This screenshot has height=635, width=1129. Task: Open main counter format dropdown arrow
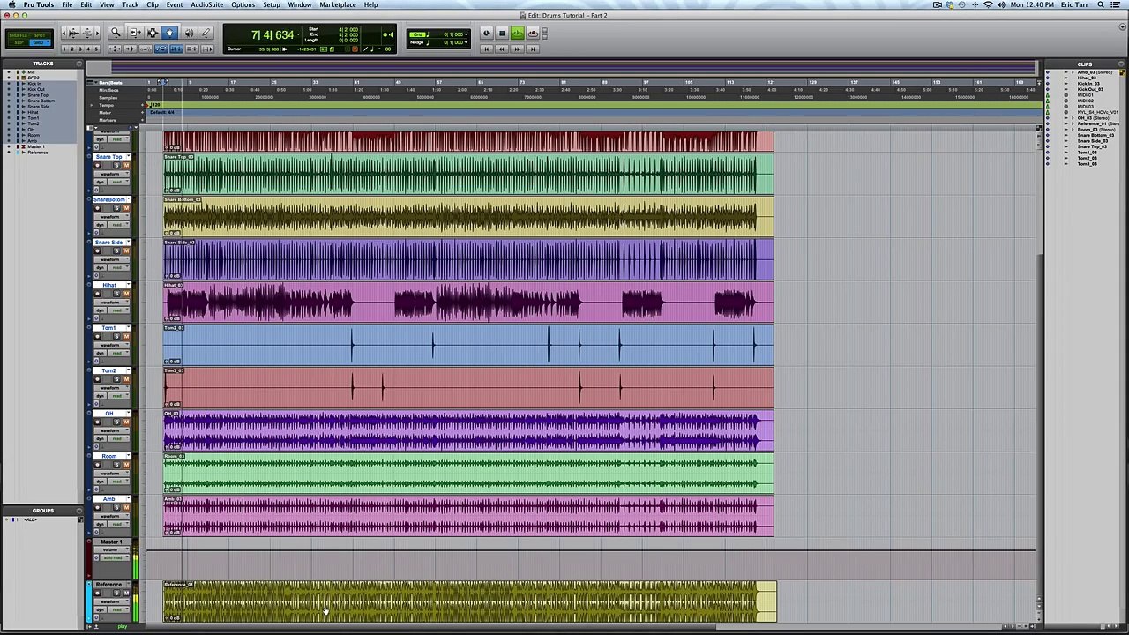298,34
